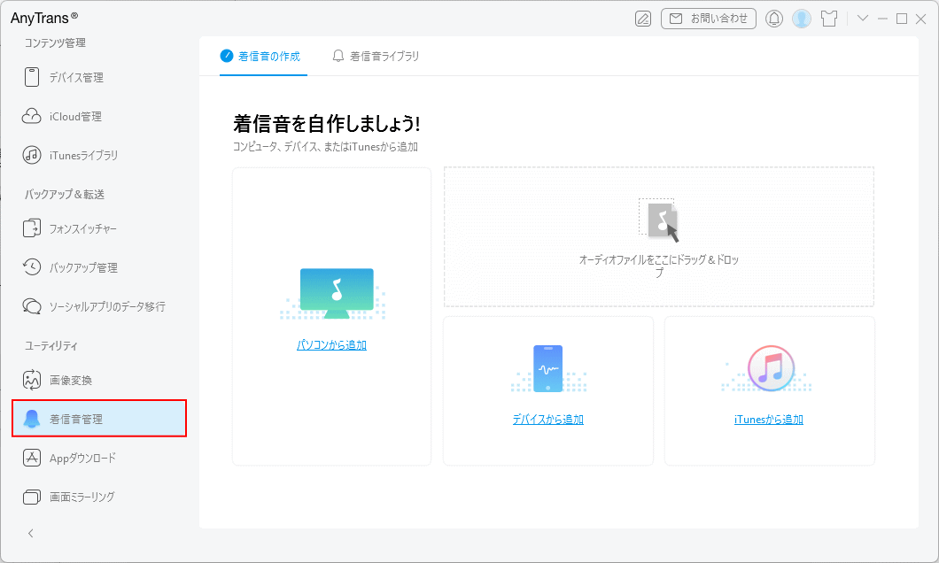Switch to 着信音の作成 tab
Screen dimensions: 939x563
click(263, 57)
